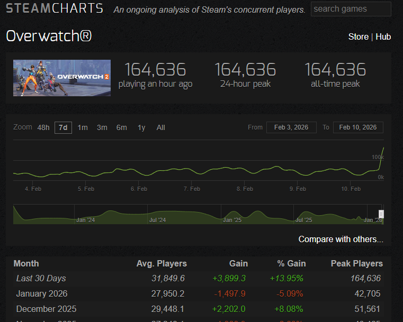403x322 pixels.
Task: Click the +13.95% gain value
Action: (x=286, y=279)
